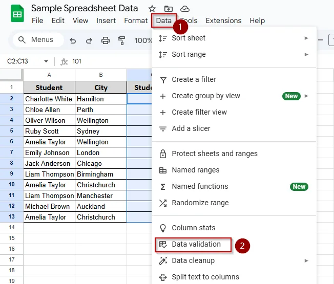This screenshot has width=334, height=284.
Task: Select the paint format roller icon
Action: pos(121,40)
